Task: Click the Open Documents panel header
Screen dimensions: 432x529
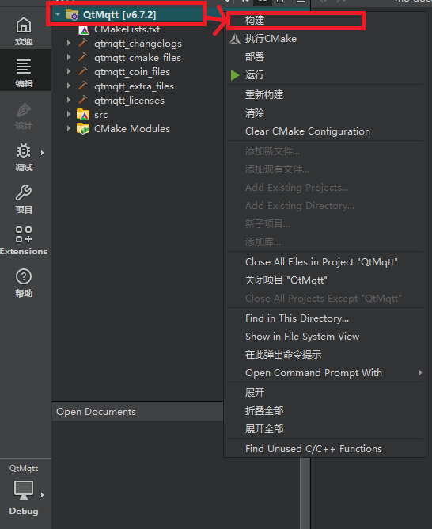Action: click(138, 412)
